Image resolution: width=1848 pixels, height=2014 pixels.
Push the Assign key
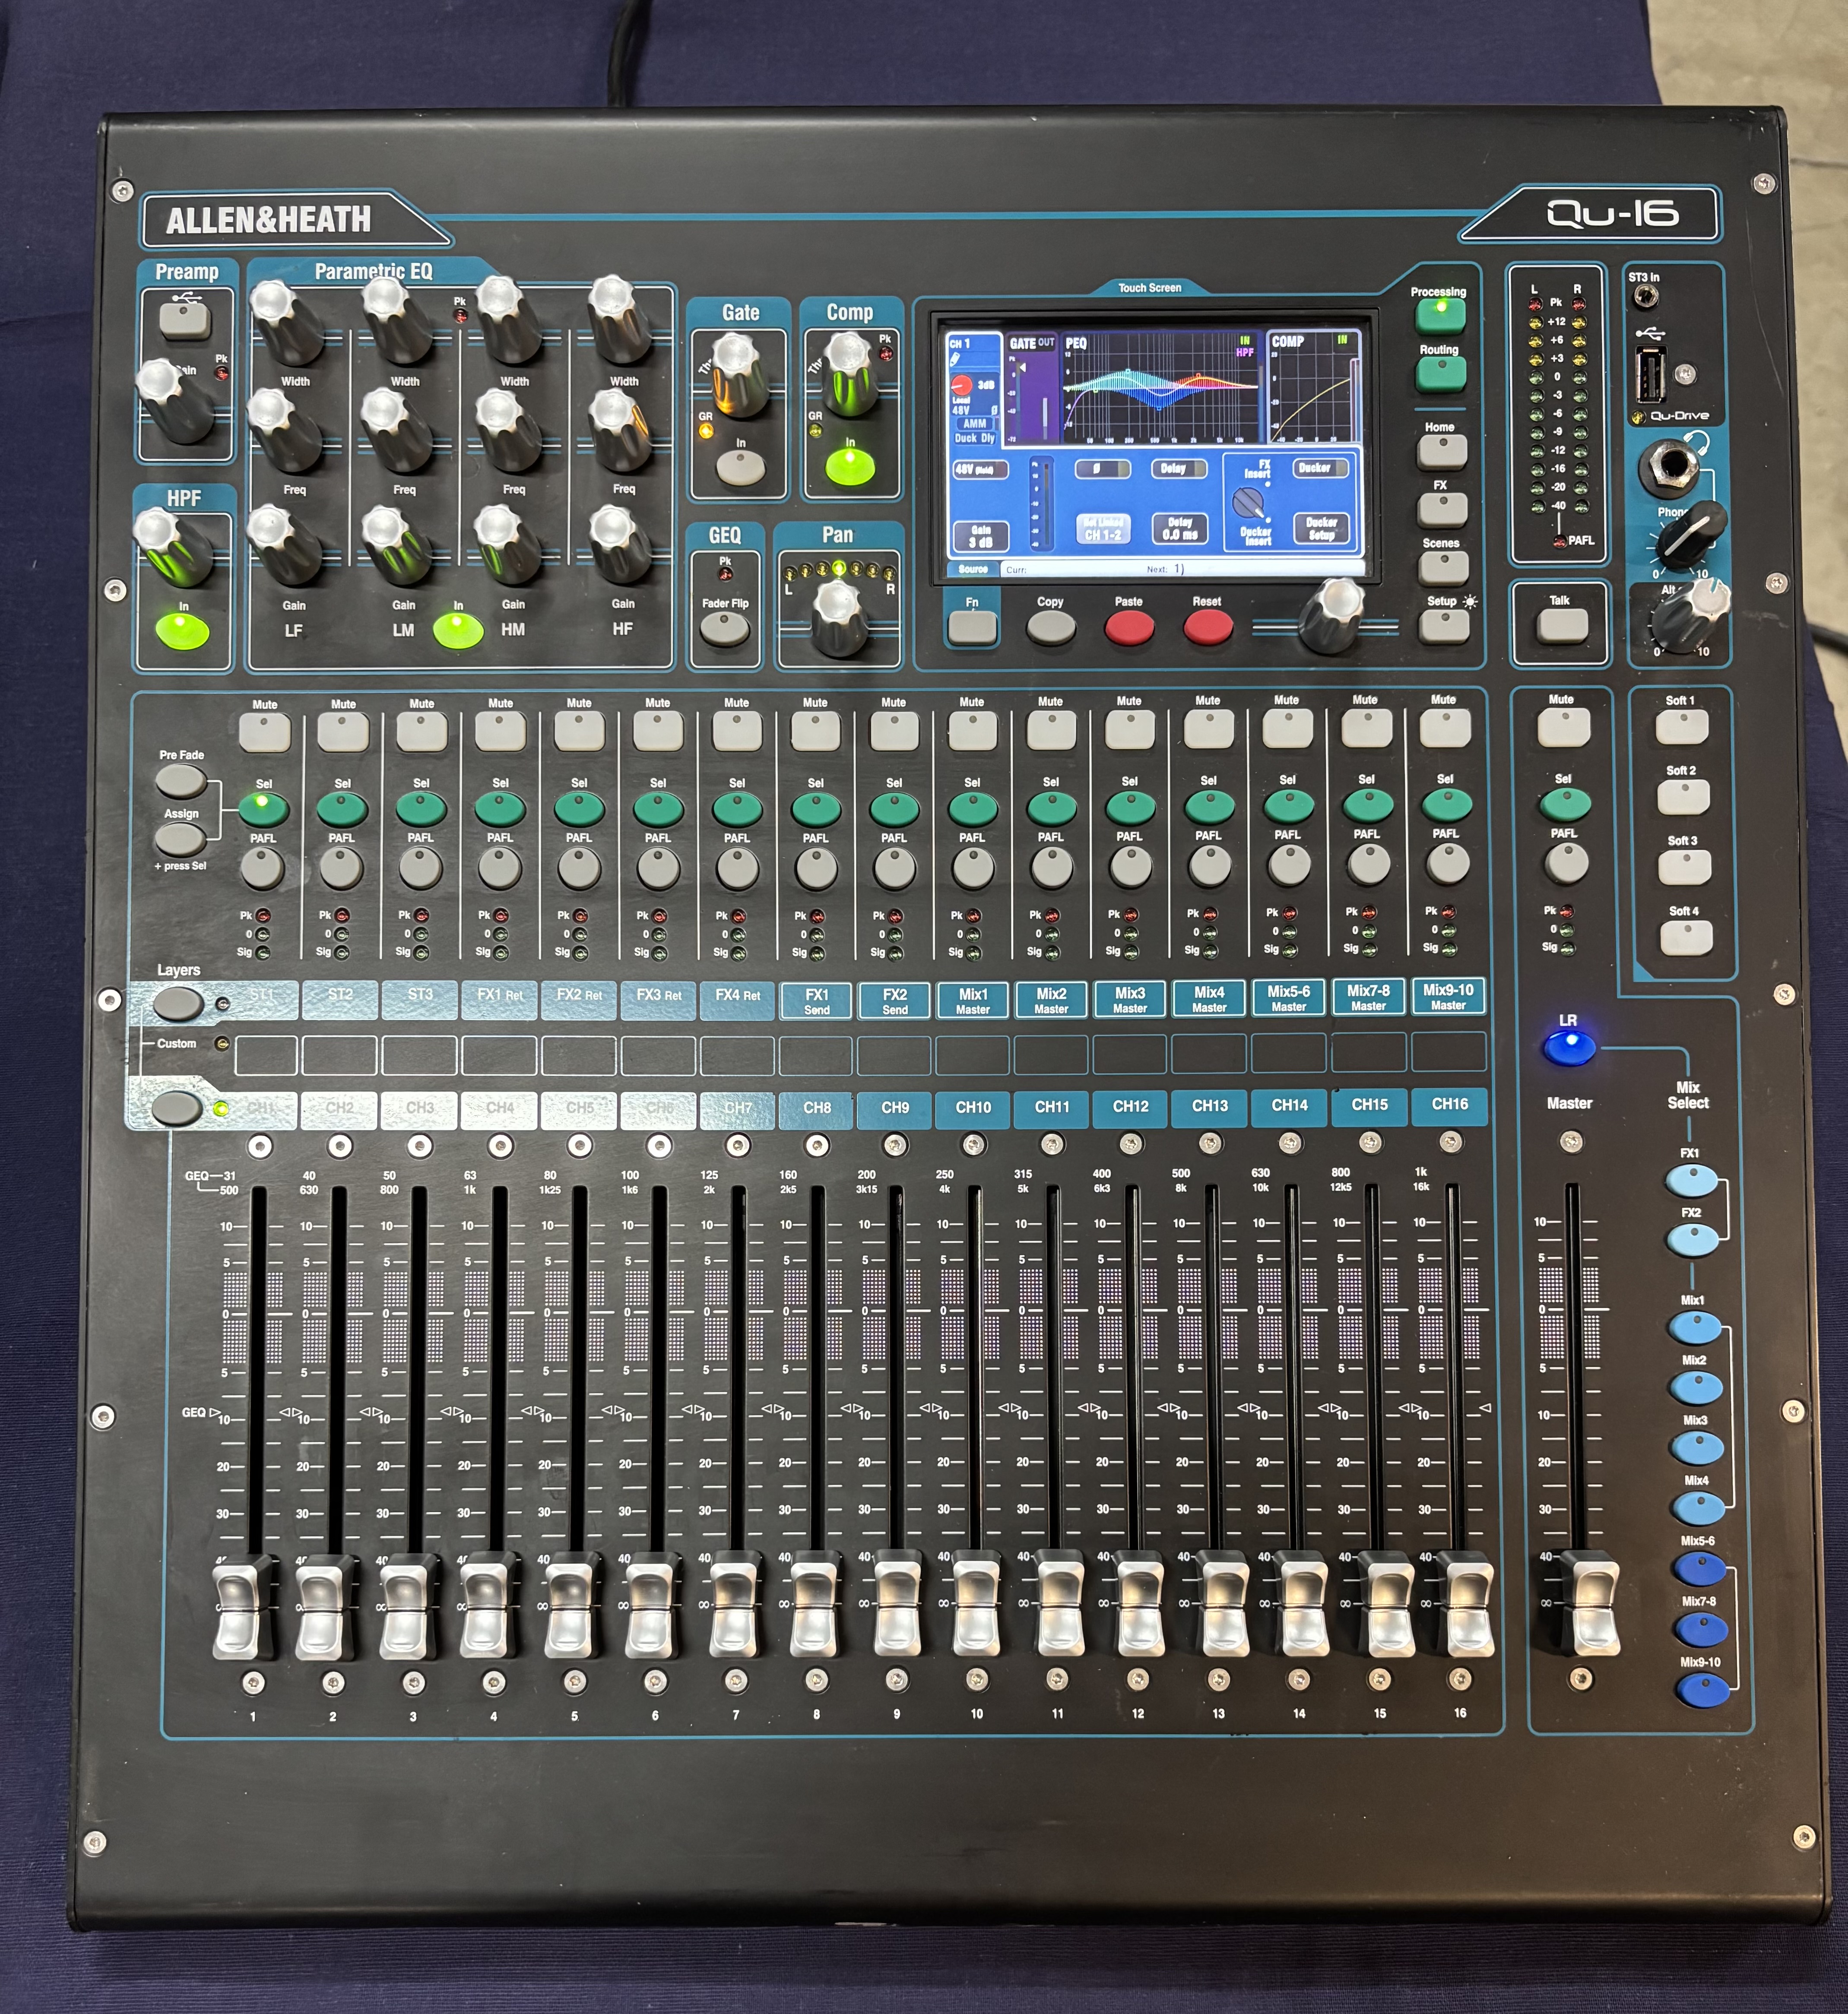181,838
